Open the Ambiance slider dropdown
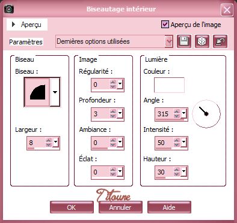This screenshot has width=237, height=223. pyautogui.click(x=120, y=142)
